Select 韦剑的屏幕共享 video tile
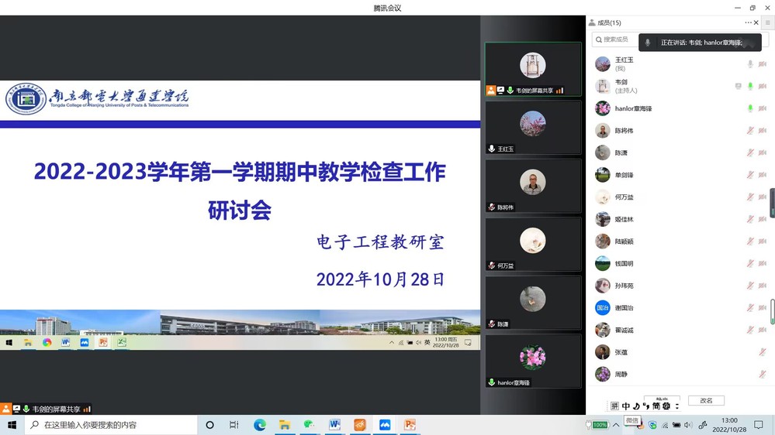Viewport: 775px width, 435px height. tap(533, 69)
